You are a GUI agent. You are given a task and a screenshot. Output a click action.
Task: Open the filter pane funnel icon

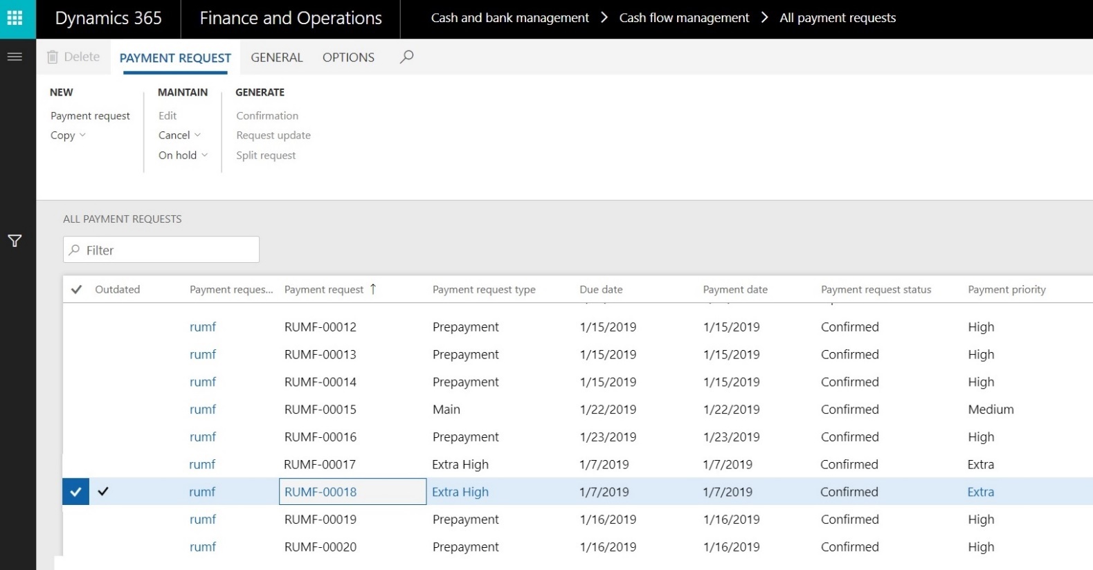point(15,241)
